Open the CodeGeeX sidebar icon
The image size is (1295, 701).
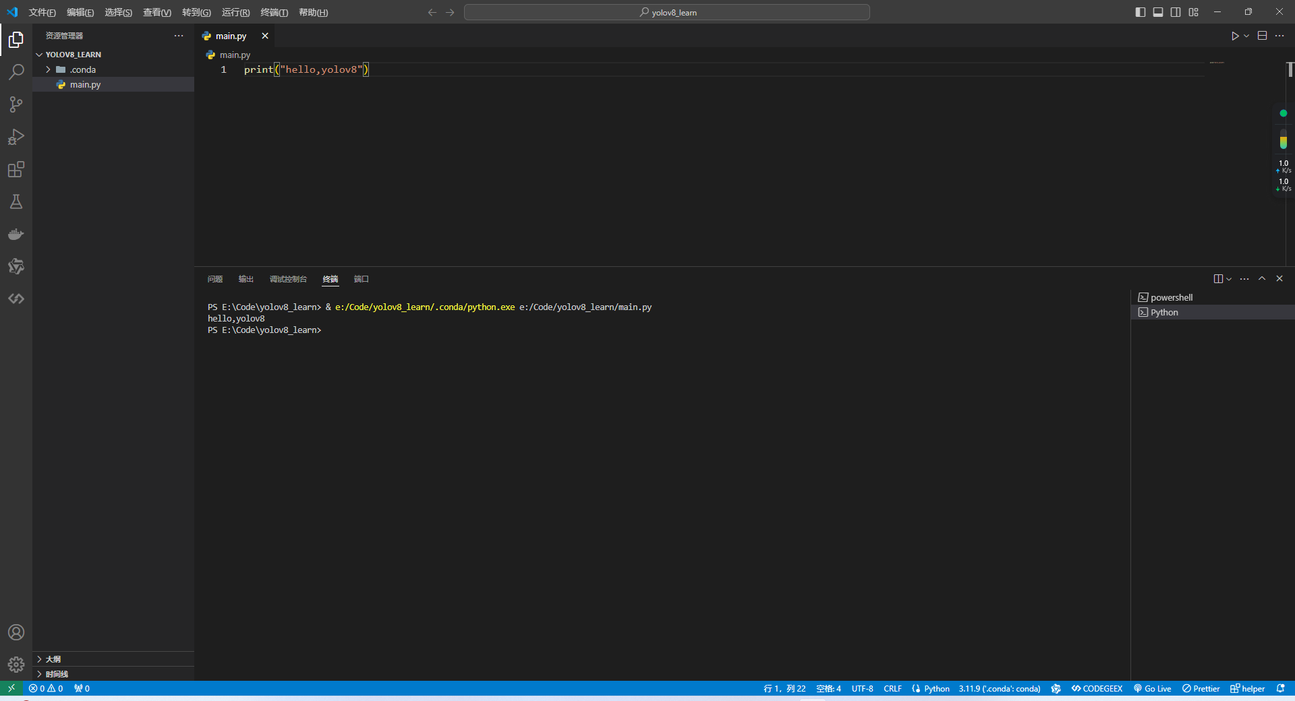click(16, 299)
